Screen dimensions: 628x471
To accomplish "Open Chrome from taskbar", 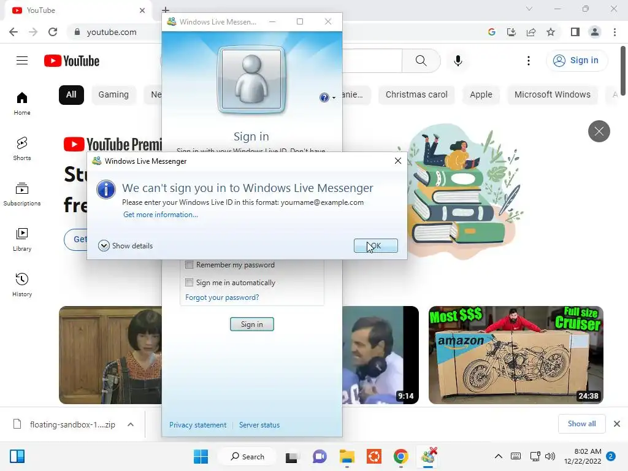I will (401, 456).
